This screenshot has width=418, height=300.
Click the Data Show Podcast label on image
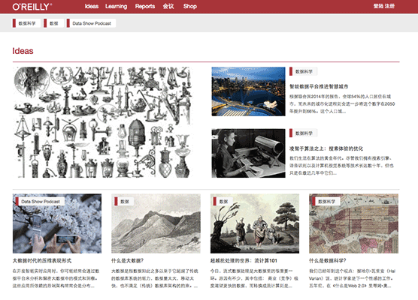click(x=40, y=202)
